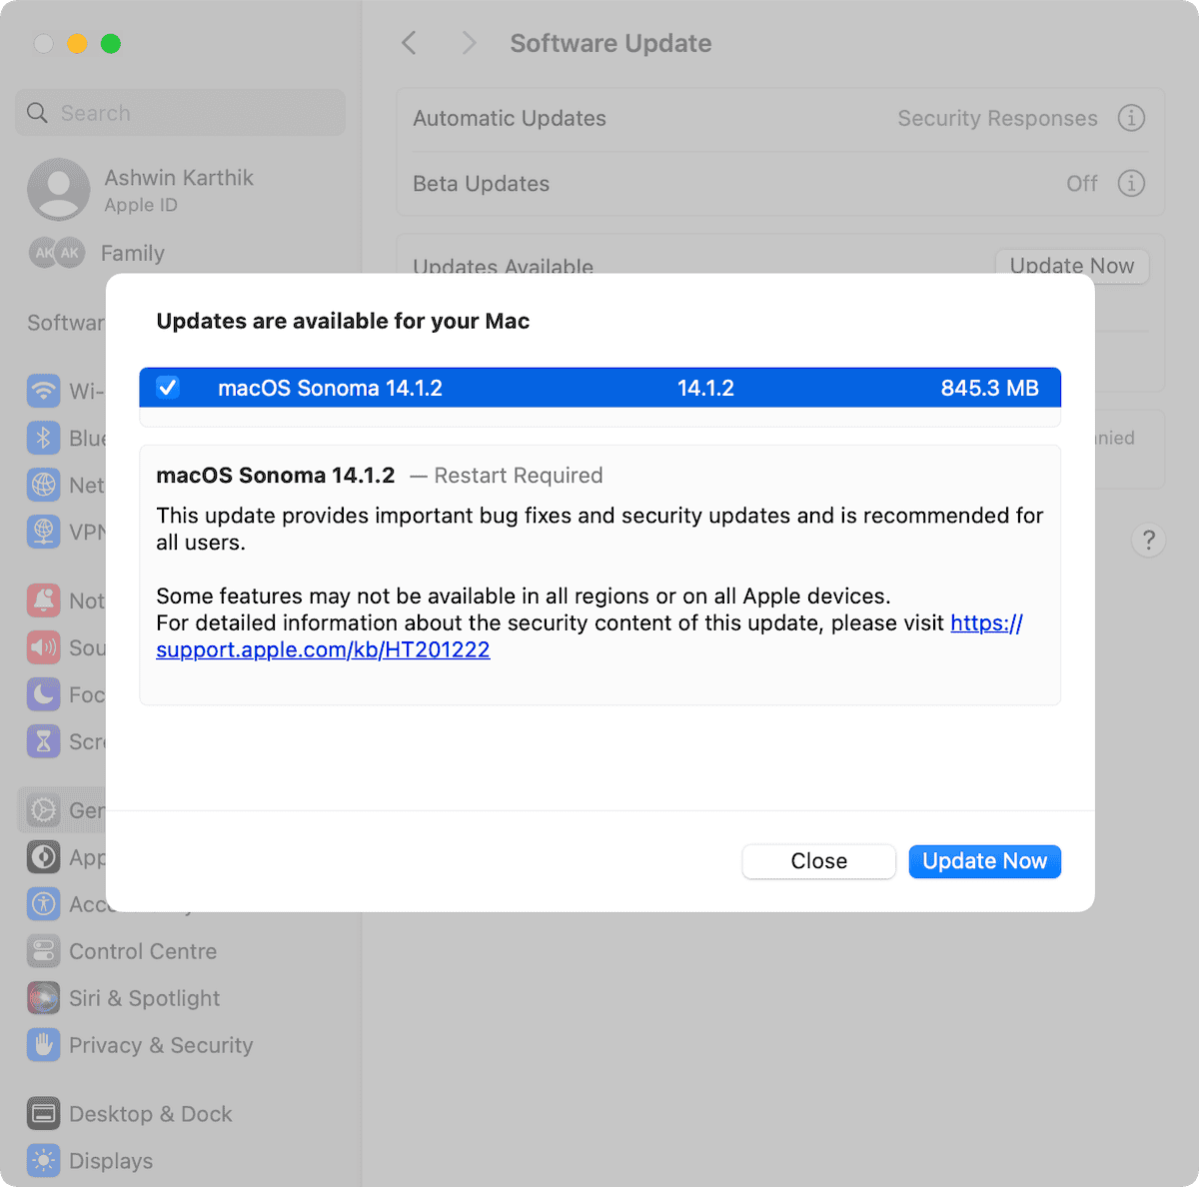The width and height of the screenshot is (1199, 1187).
Task: Select General gear icon in sidebar
Action: click(43, 810)
